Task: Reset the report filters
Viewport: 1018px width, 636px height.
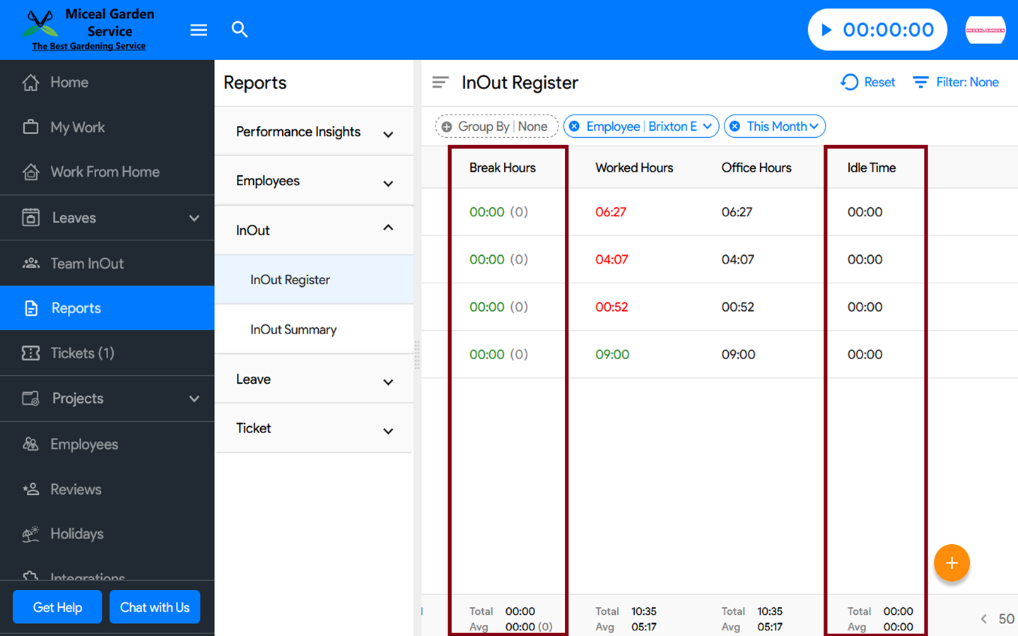Action: pyautogui.click(x=868, y=83)
